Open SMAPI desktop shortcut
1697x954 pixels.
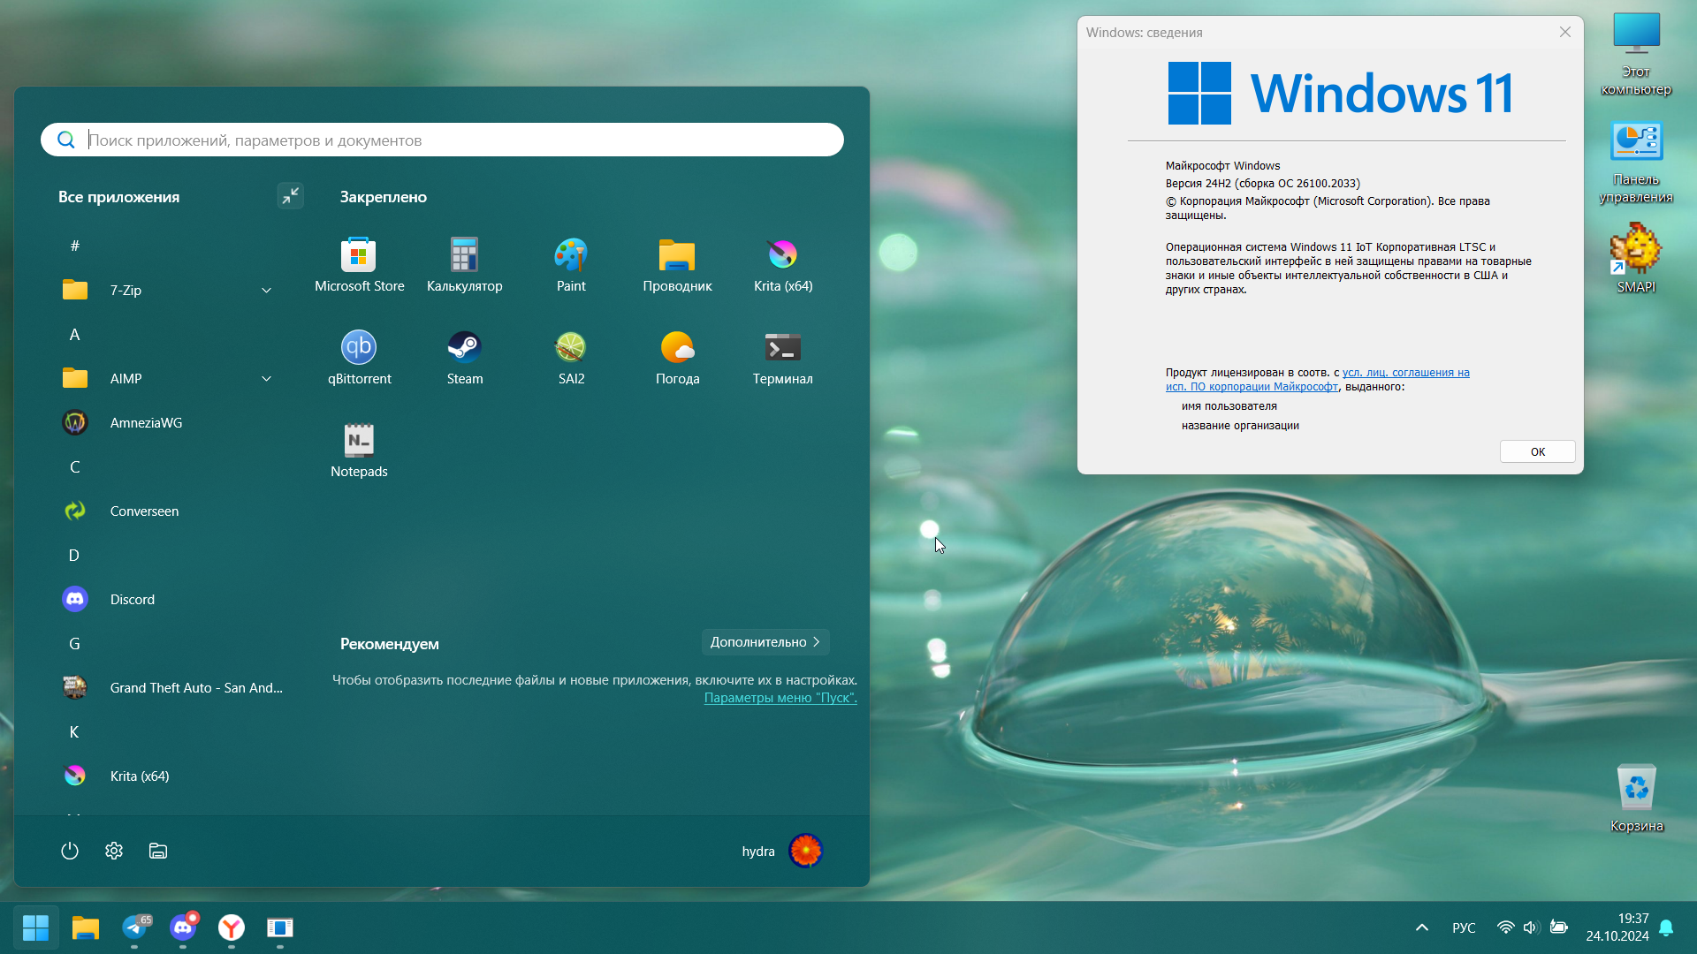(1636, 258)
